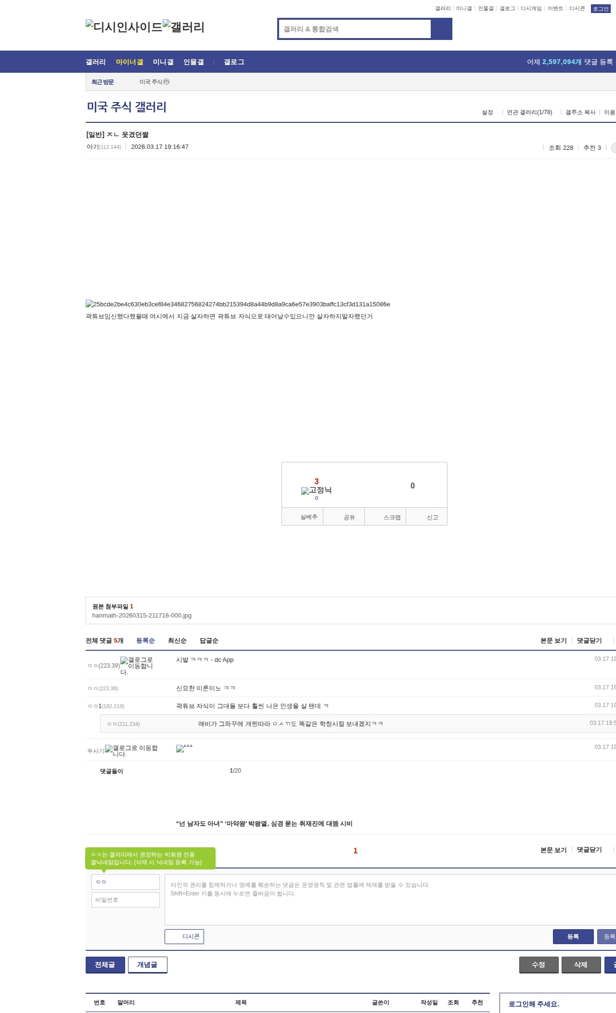Click the 실베추 button
Image resolution: width=616 pixels, height=1013 pixels.
click(303, 517)
